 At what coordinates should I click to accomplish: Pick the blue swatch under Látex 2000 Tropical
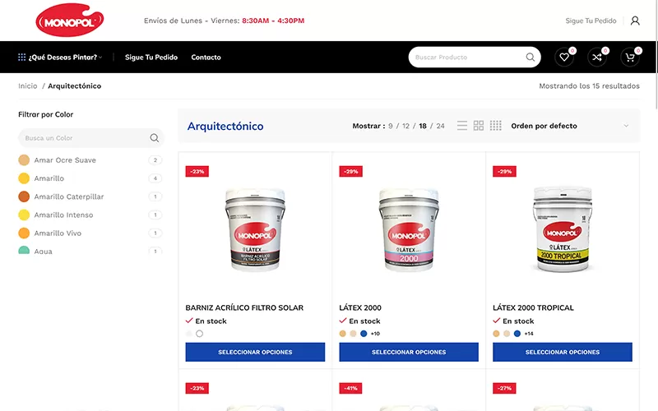517,334
